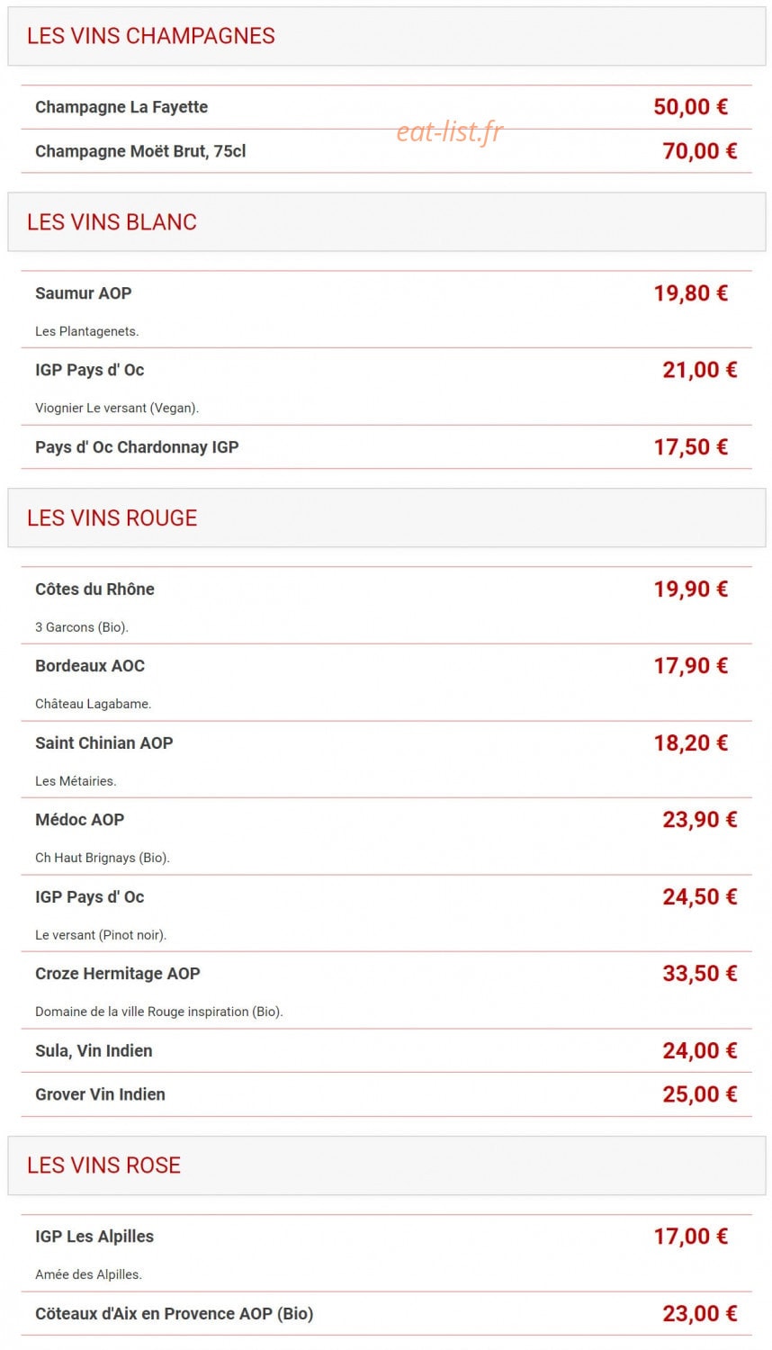Click the 33,50 € price
This screenshot has height=1350, width=772.
700,974
